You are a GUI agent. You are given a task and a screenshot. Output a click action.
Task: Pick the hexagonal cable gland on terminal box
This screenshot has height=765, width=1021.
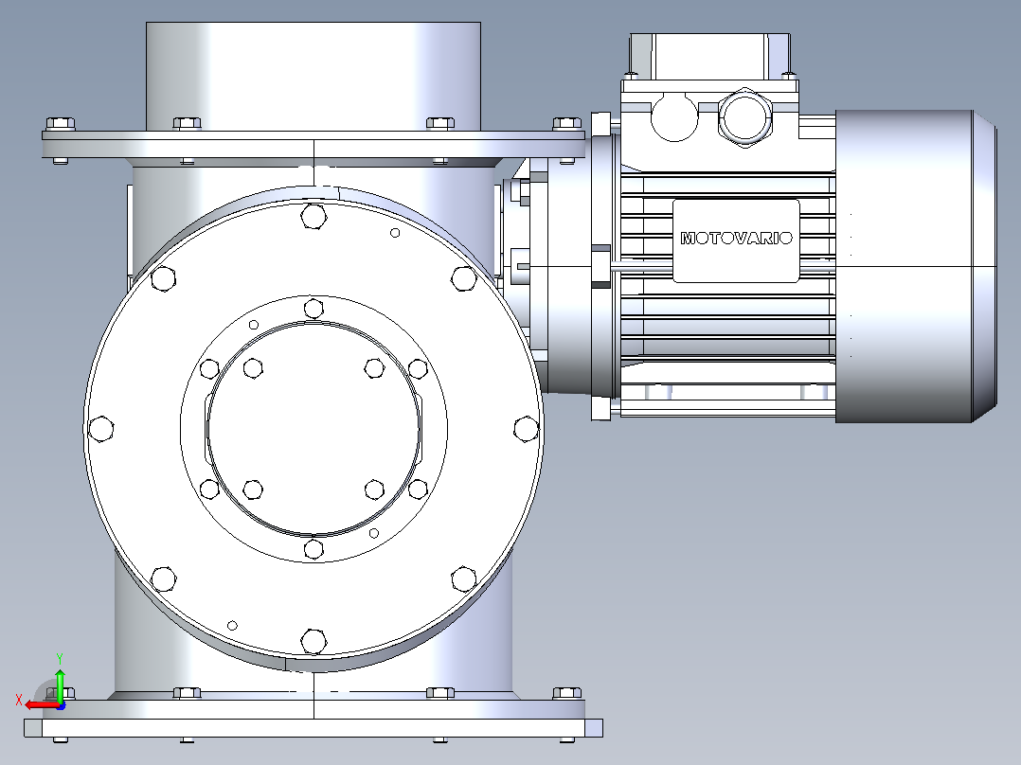coord(745,117)
